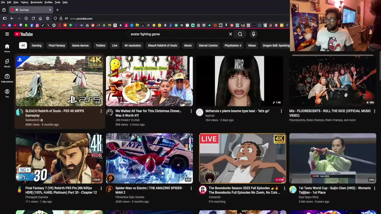This screenshot has width=381, height=214.
Task: Open the TikTok bookmark
Action: point(43,25)
